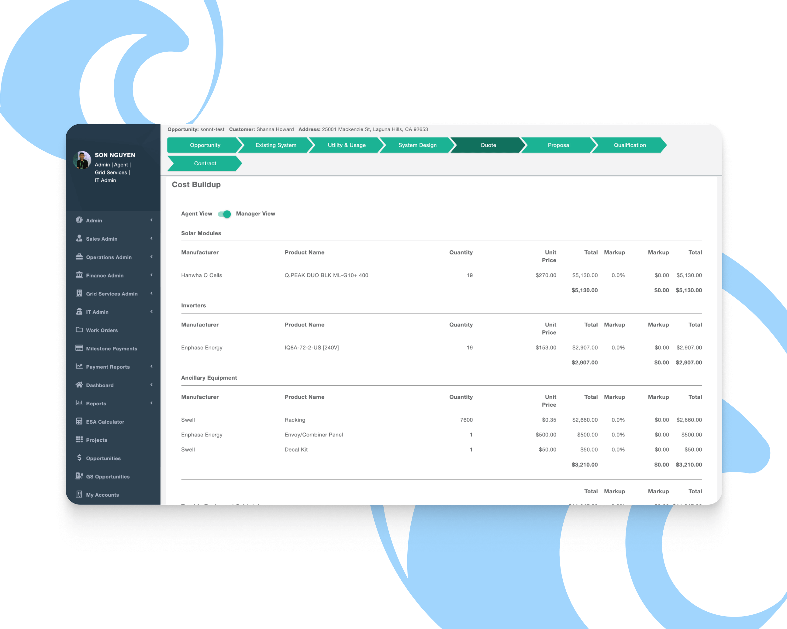Image resolution: width=787 pixels, height=629 pixels.
Task: Click Hanwha Q Cells manufacturer cell
Action: tap(202, 276)
